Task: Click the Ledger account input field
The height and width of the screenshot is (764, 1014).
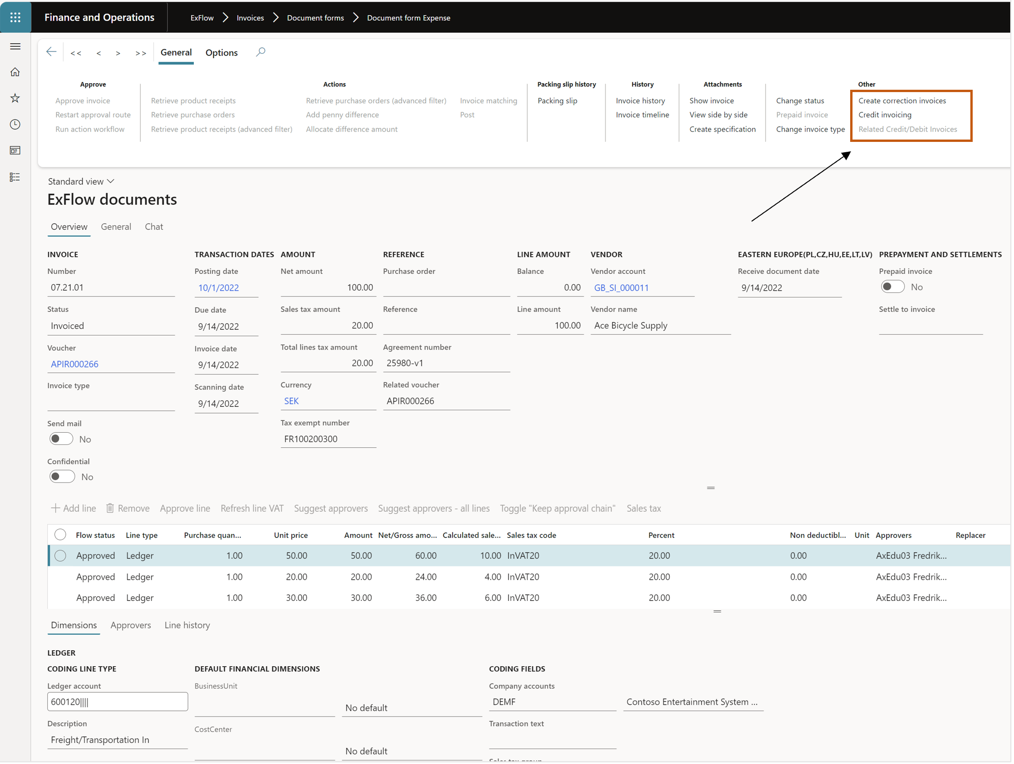Action: (x=118, y=702)
